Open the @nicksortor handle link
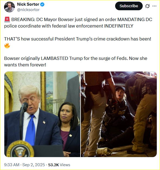The height and width of the screenshot is (170, 160). [28, 10]
